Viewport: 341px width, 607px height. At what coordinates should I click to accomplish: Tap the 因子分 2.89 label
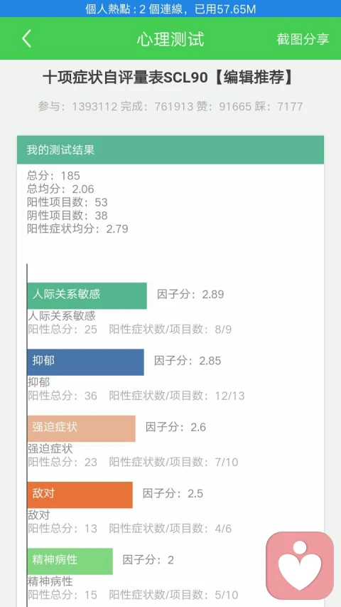190,294
